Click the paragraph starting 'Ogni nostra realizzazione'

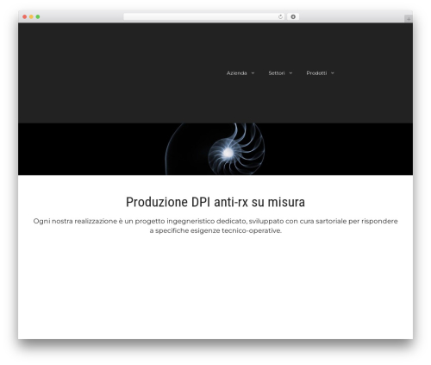(215, 226)
